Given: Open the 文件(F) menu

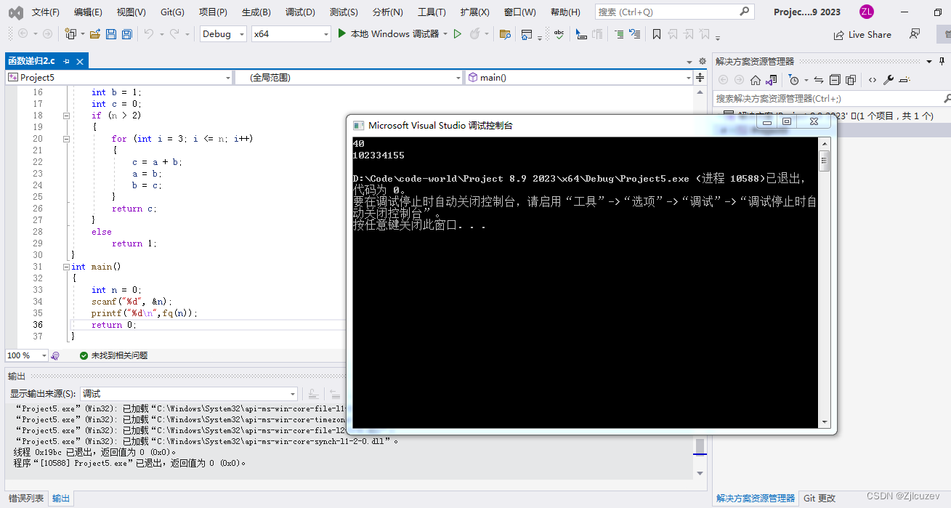Looking at the screenshot, I should click(46, 12).
